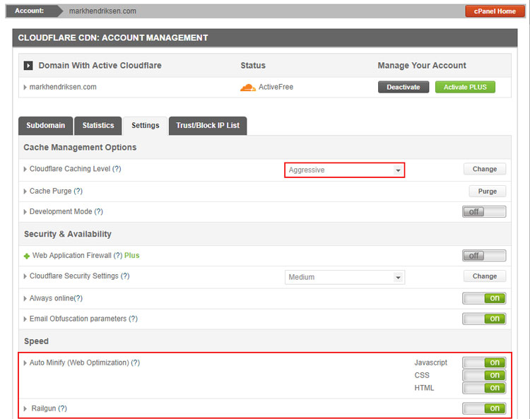
Task: Click the ActiveFree status text
Action: click(276, 87)
